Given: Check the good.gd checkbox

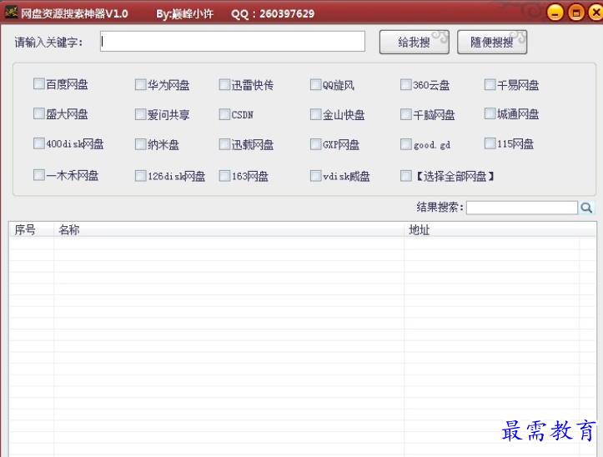Looking at the screenshot, I should (x=405, y=144).
